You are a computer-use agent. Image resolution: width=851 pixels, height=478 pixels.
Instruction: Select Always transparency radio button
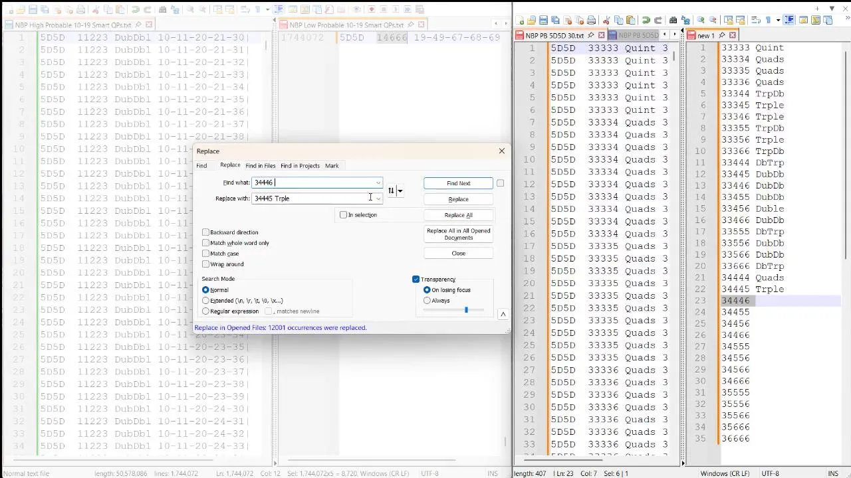point(427,301)
